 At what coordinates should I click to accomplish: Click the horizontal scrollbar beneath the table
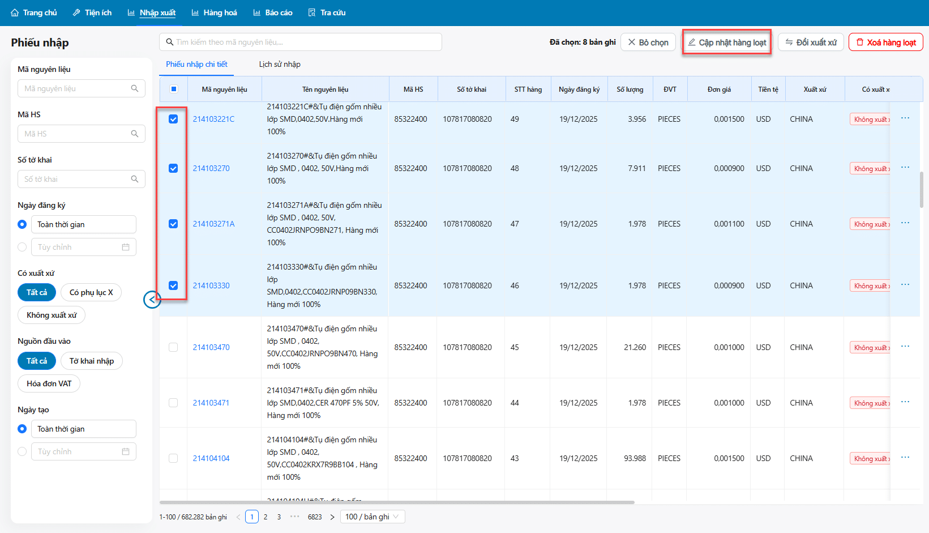click(x=396, y=502)
